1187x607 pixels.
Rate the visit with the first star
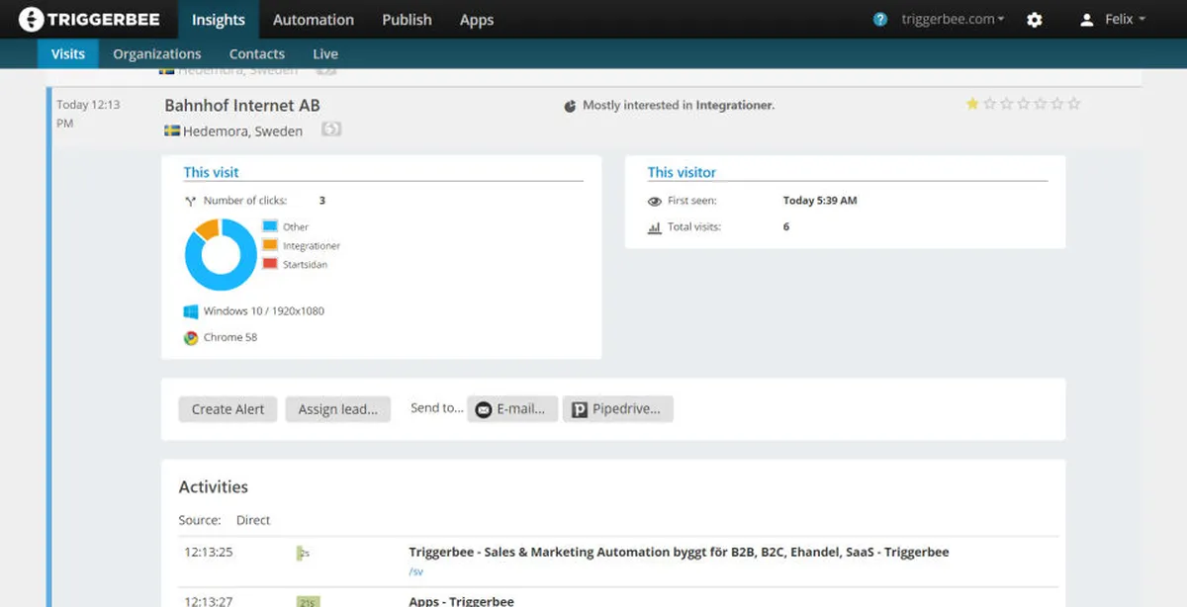(x=972, y=104)
